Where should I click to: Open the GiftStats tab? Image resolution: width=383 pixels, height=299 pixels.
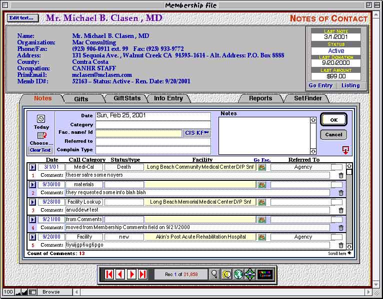coord(127,98)
